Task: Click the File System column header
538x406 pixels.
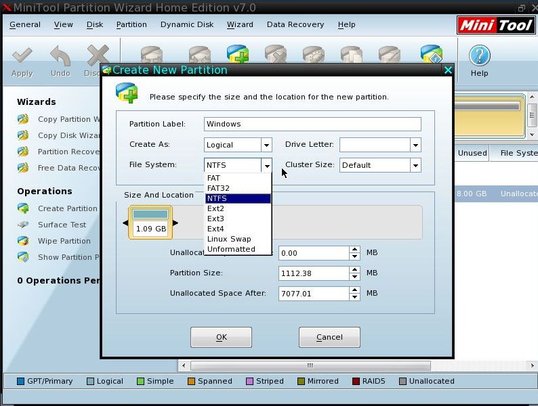Action: [514, 153]
